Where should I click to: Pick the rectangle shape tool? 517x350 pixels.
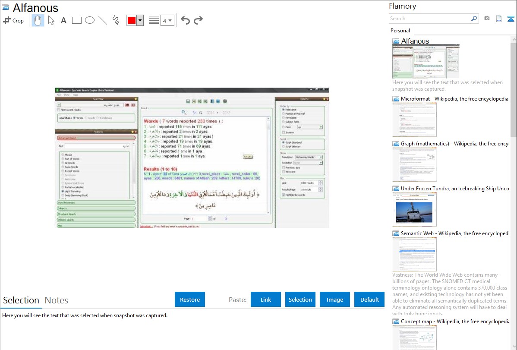click(76, 20)
